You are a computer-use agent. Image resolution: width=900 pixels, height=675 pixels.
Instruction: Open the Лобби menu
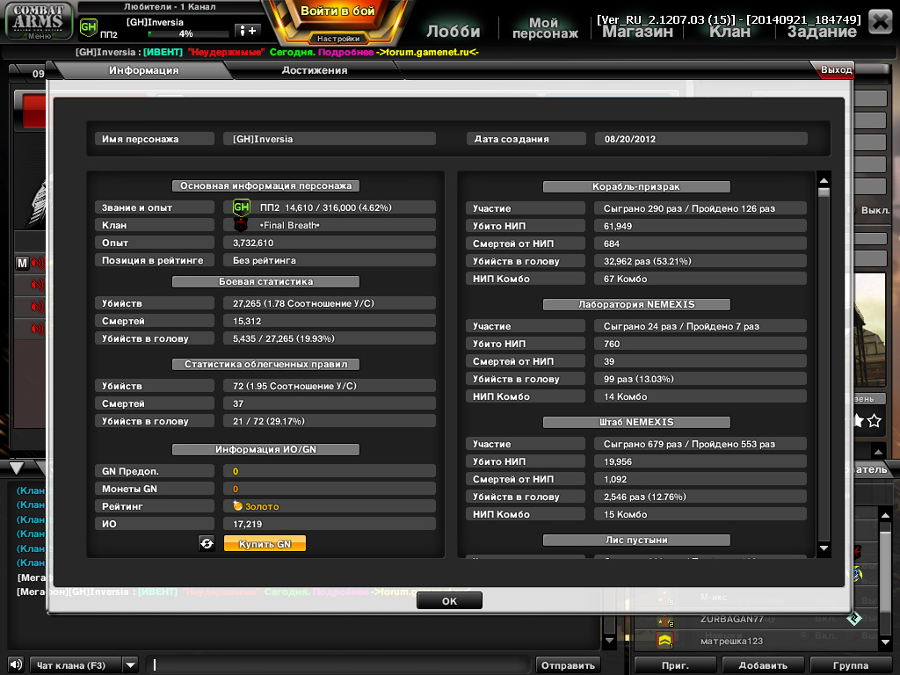tap(453, 31)
